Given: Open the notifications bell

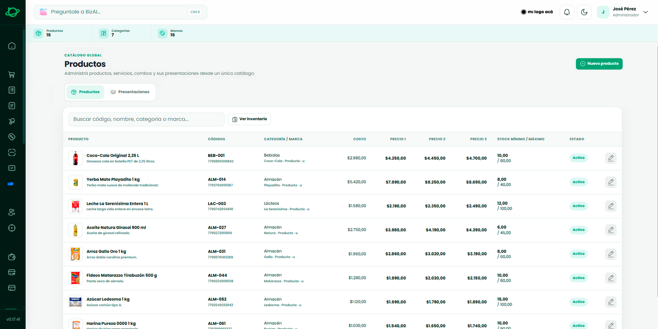Looking at the screenshot, I should click(x=567, y=12).
